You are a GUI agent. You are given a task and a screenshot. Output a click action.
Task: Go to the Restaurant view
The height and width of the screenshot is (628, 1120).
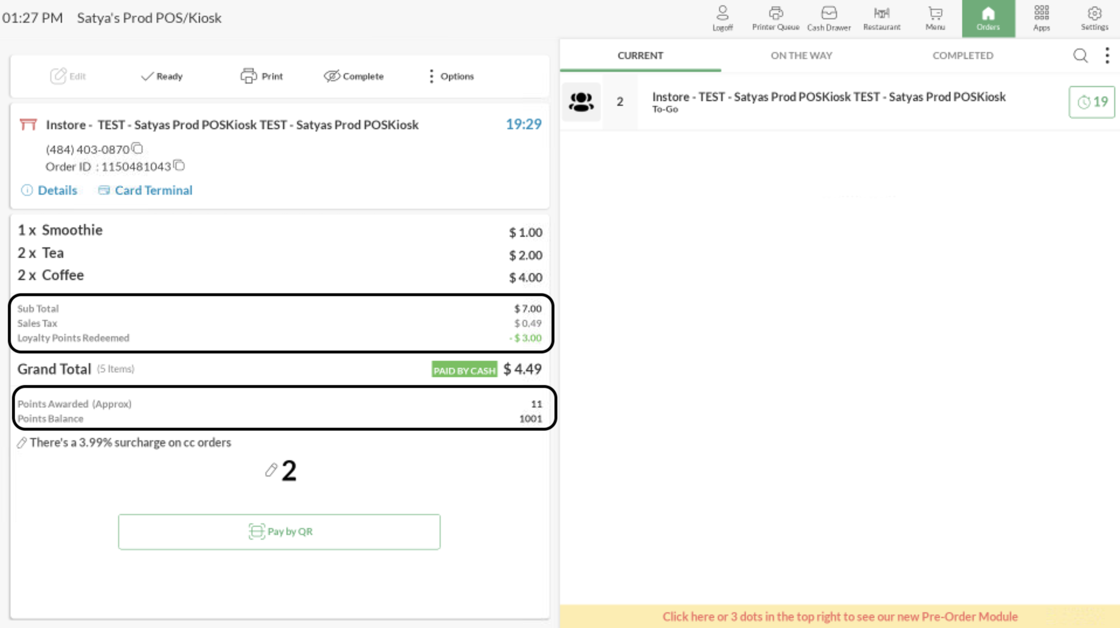tap(882, 18)
